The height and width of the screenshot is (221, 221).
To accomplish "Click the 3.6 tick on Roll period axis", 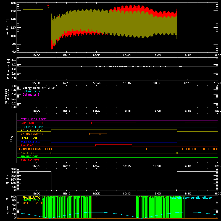I will coord(14,78).
